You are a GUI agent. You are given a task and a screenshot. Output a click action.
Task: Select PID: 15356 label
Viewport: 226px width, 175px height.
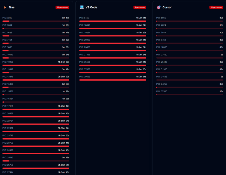[8, 84]
